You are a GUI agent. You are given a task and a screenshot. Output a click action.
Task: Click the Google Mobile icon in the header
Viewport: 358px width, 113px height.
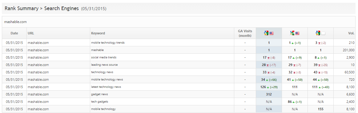(292, 33)
